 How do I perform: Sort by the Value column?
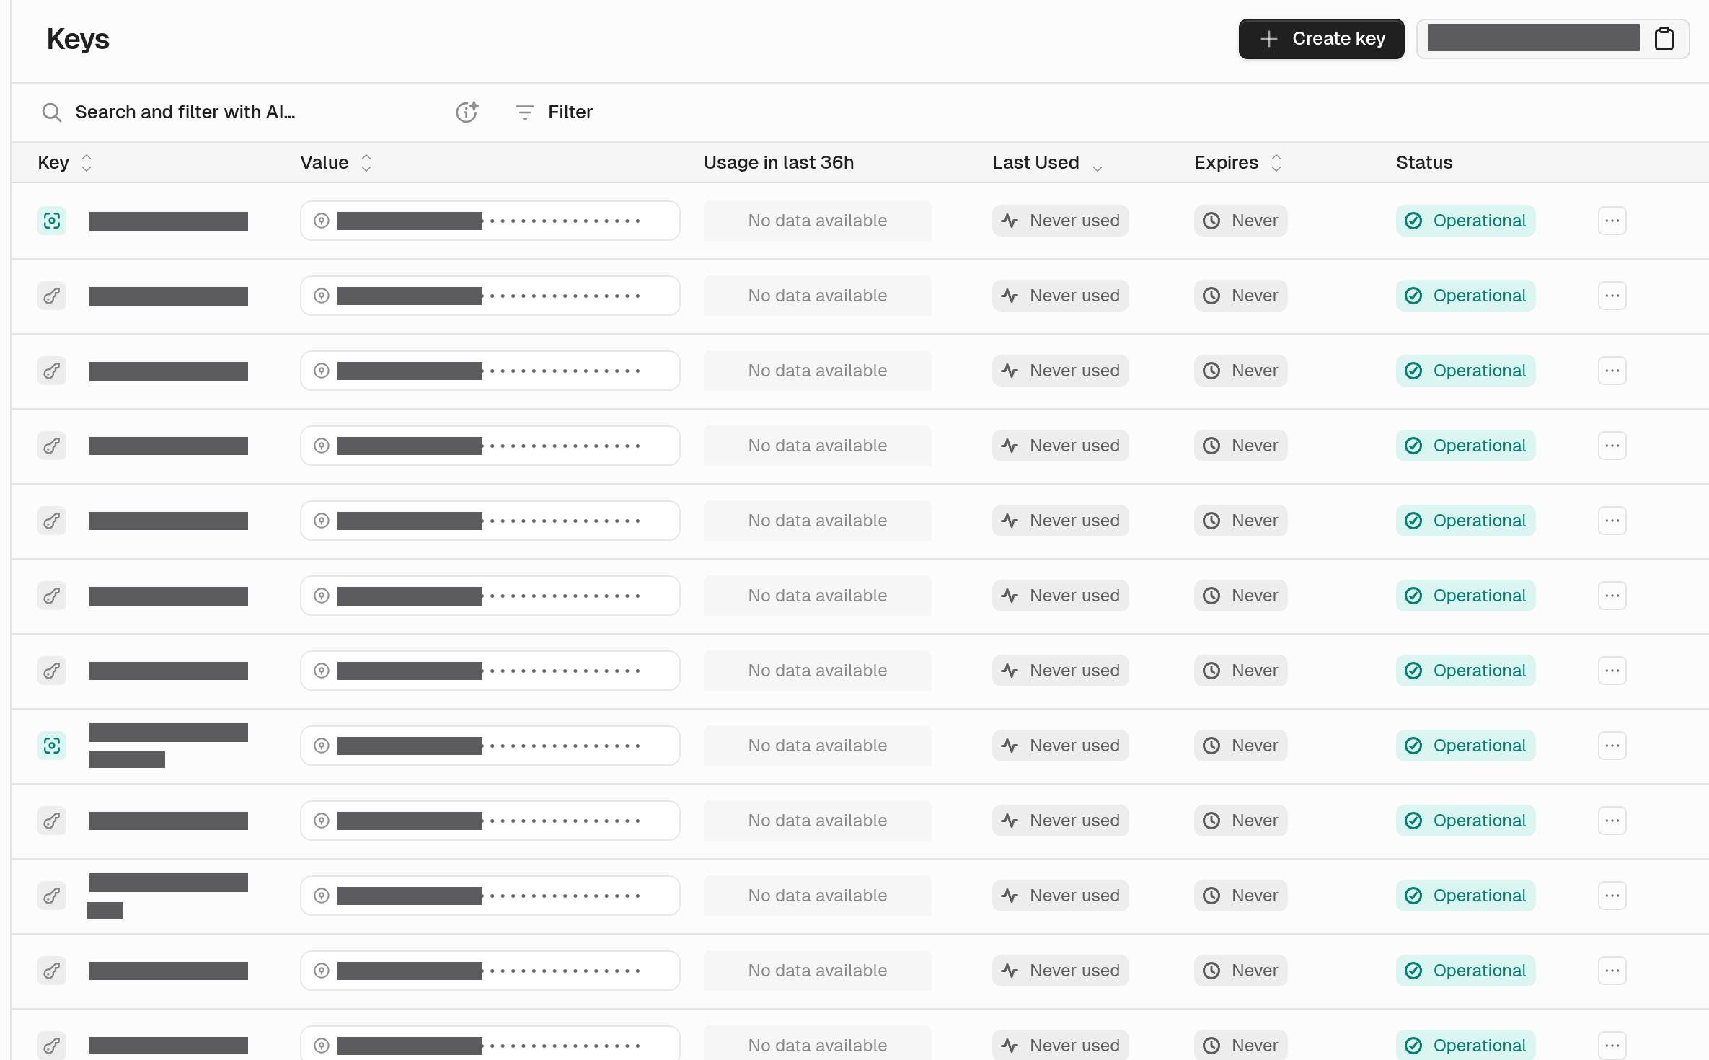click(366, 163)
